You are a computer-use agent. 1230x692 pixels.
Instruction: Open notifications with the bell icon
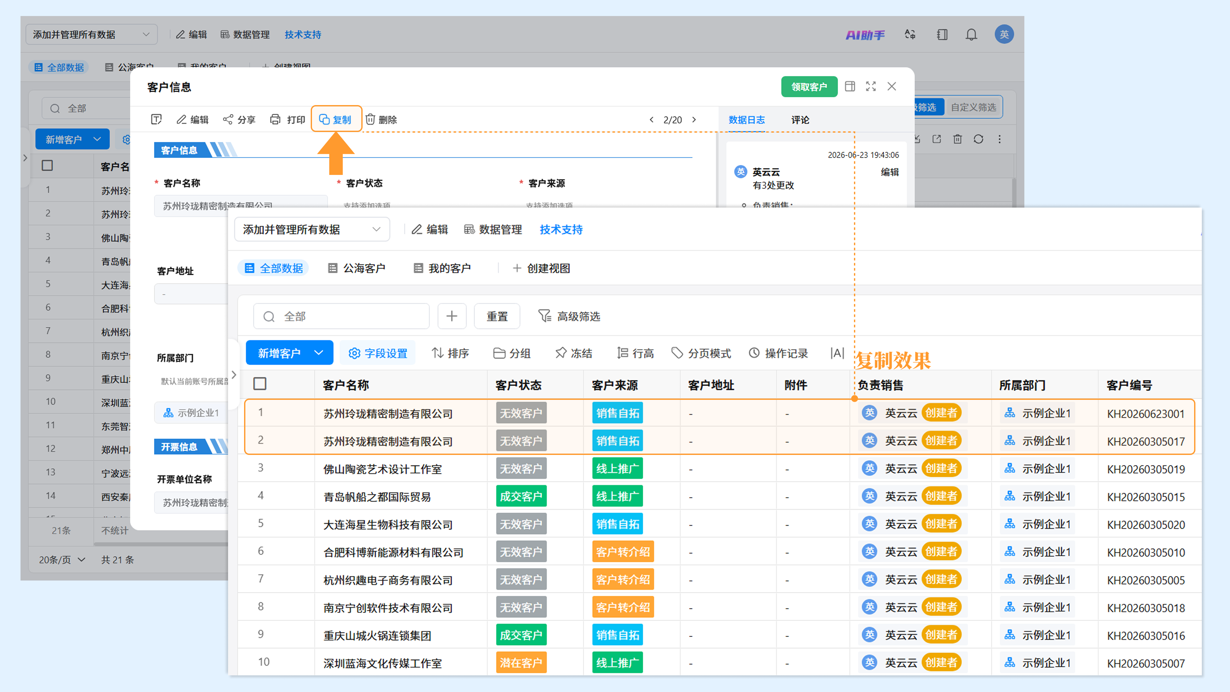click(x=971, y=34)
